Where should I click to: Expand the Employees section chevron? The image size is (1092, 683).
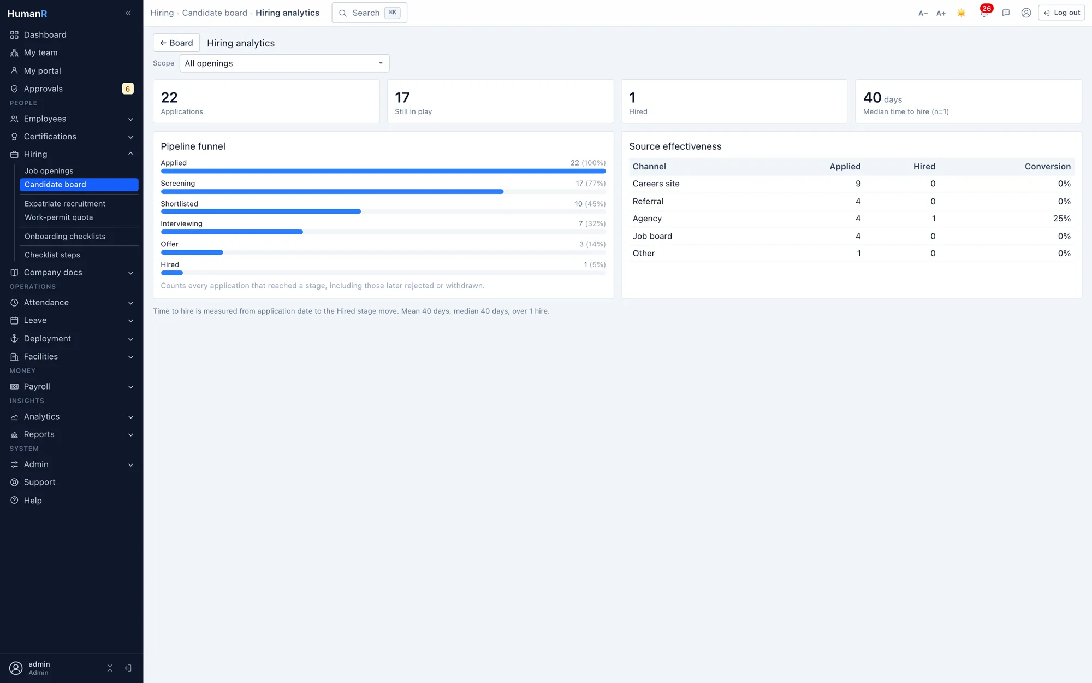tap(131, 119)
